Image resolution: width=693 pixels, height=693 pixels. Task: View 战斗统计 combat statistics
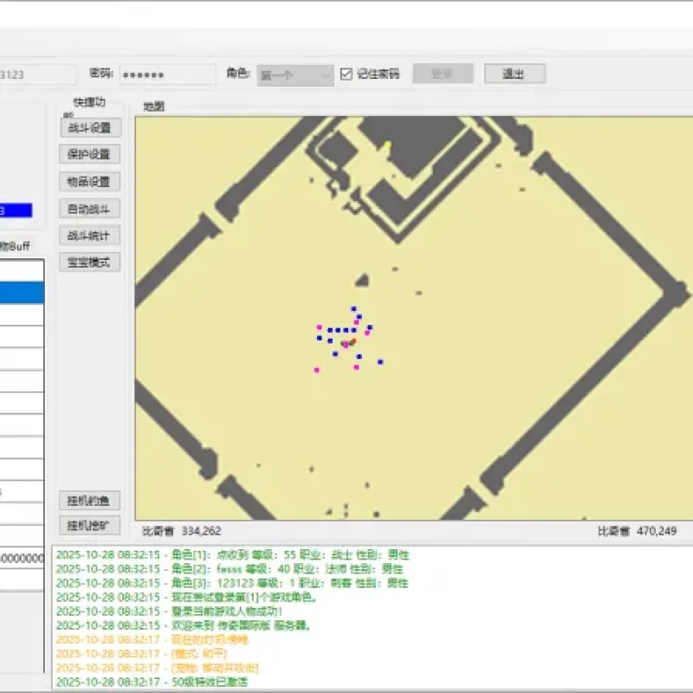point(90,236)
